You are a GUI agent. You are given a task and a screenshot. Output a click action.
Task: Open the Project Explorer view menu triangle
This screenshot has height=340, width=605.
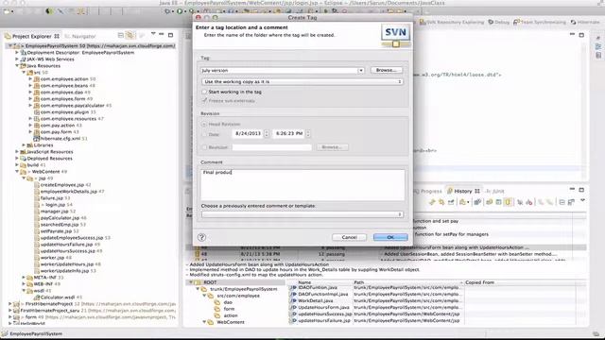click(153, 35)
